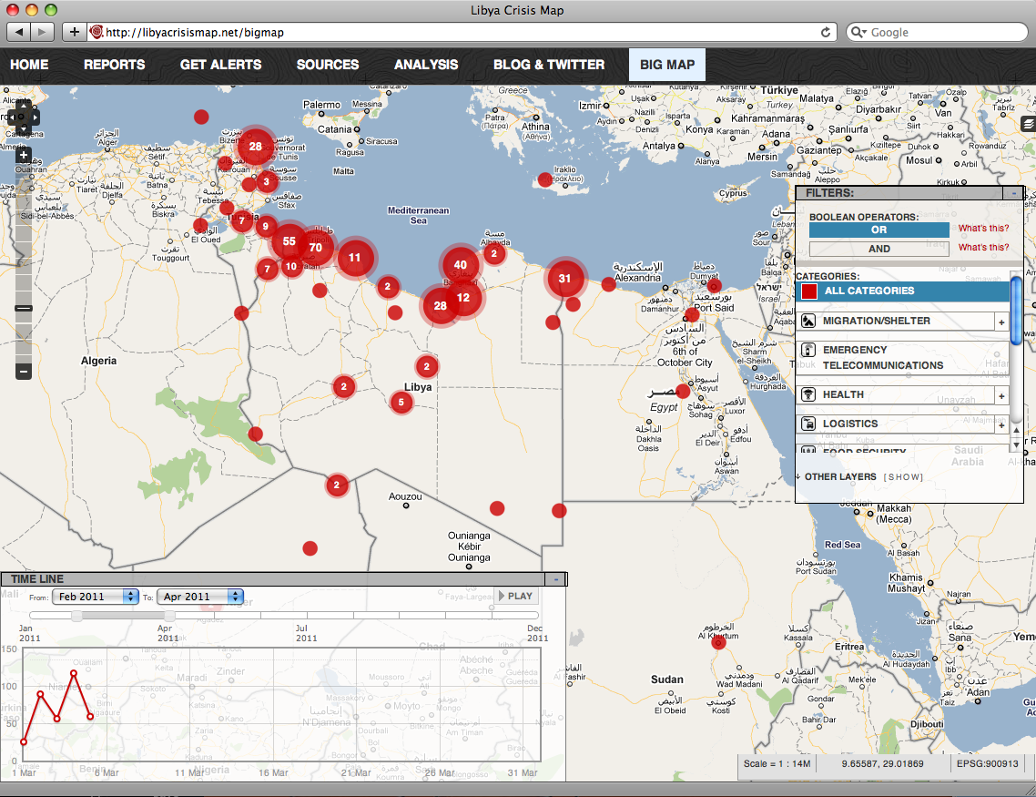Toggle the All Categories filter

click(x=902, y=291)
